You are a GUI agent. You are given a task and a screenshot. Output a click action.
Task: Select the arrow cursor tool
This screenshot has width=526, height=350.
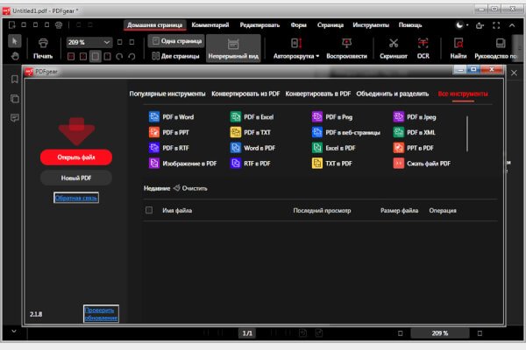[14, 41]
